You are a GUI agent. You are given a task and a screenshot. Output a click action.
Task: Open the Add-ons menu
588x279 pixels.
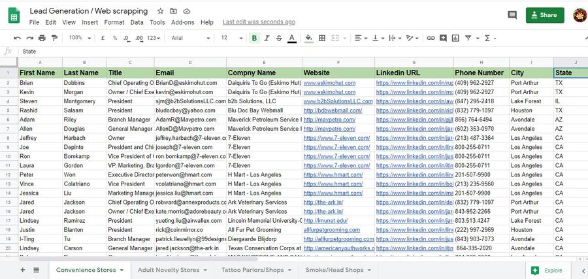183,22
